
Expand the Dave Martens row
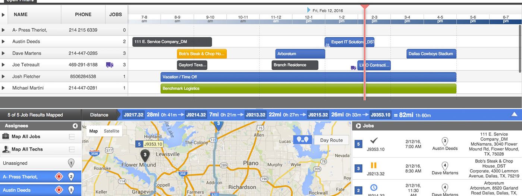3,53
